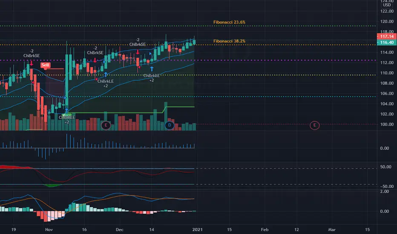The width and height of the screenshot is (397, 234).
Task: Click the 14 date label on the time axis
Action: (151, 230)
